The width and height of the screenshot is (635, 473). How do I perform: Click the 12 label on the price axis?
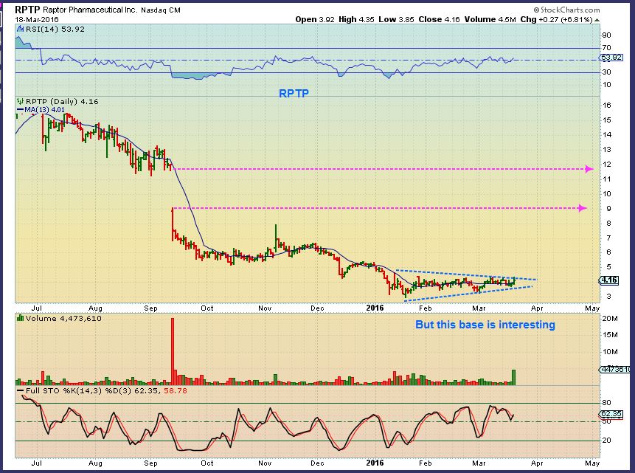[x=607, y=165]
